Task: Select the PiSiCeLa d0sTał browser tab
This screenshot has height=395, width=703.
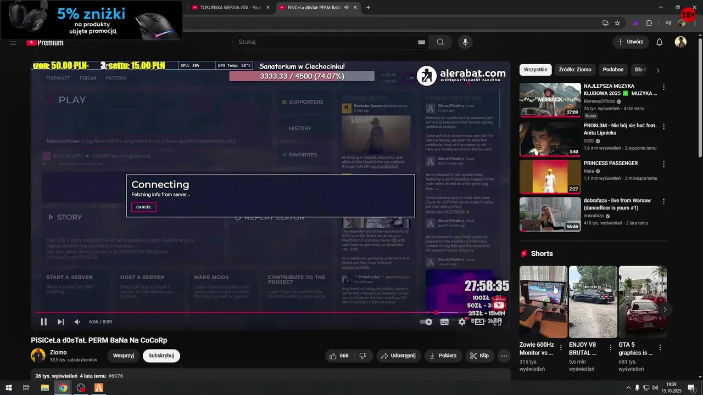Action: (x=313, y=7)
